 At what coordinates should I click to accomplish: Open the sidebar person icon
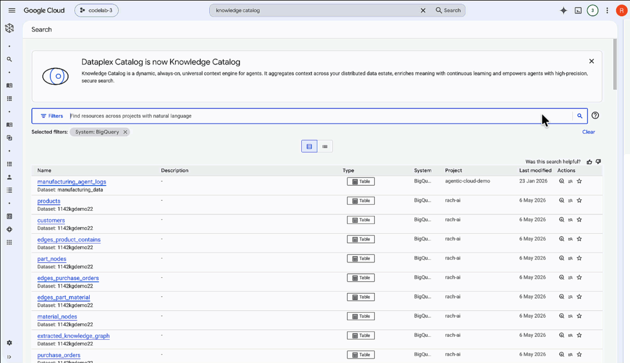(x=9, y=177)
